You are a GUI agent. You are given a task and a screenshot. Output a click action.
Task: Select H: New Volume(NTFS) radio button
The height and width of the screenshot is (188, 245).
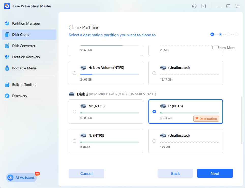[74, 73]
